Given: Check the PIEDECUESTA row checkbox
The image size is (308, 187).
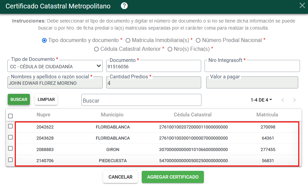Looking at the screenshot, I should coord(10,160).
